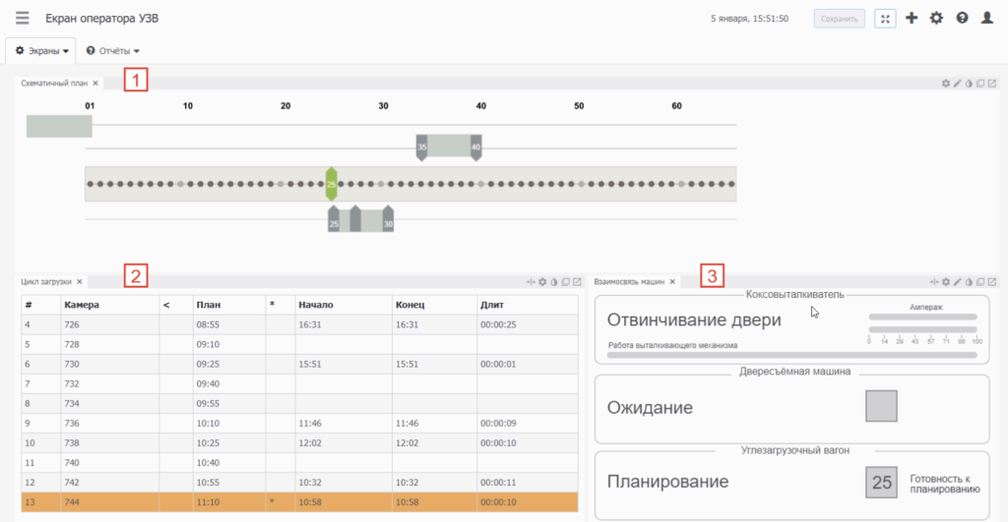Toggle contrast icon in Взаимосвязь машин panel
The width and height of the screenshot is (1008, 522).
969,282
